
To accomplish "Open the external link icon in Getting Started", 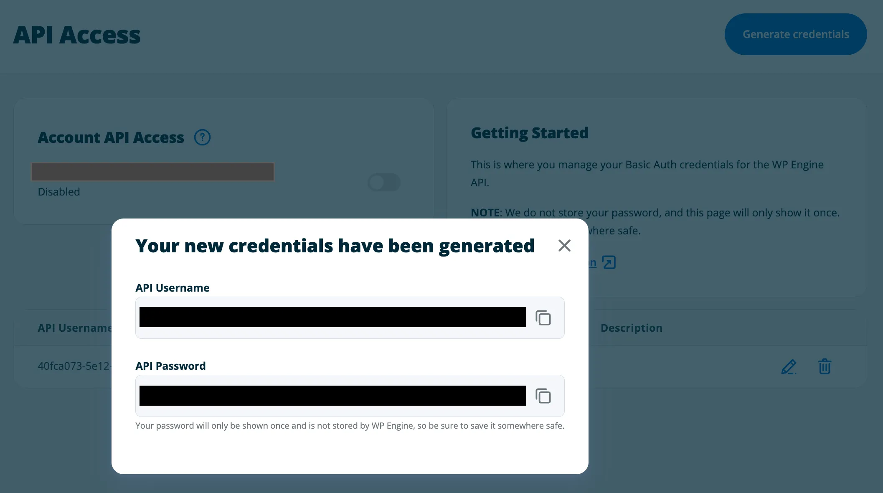I will [609, 262].
